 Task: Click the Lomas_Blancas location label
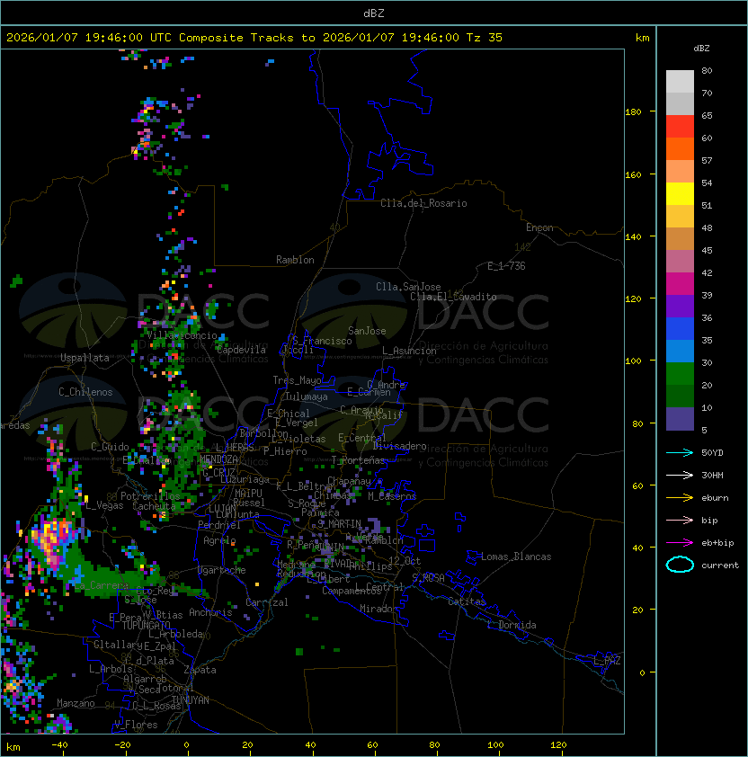(516, 557)
